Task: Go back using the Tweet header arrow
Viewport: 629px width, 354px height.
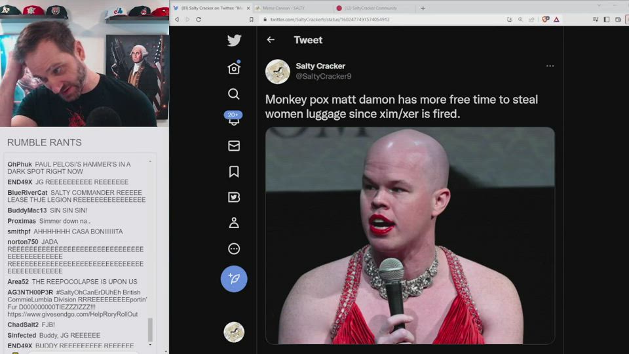Action: click(271, 40)
